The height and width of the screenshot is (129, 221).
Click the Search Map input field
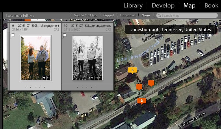tap(187, 16)
